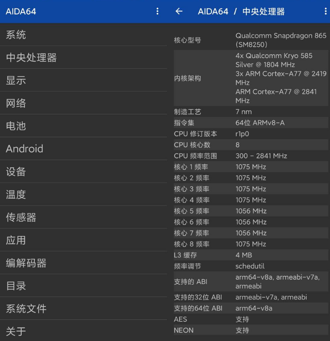Select the 设备 entry
Viewport: 330px width, 341px height.
point(83,172)
